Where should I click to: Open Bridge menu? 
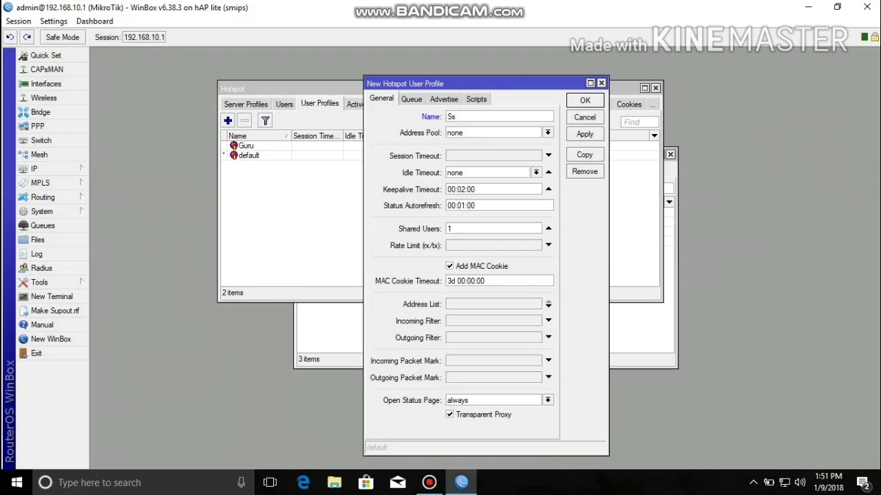[40, 112]
